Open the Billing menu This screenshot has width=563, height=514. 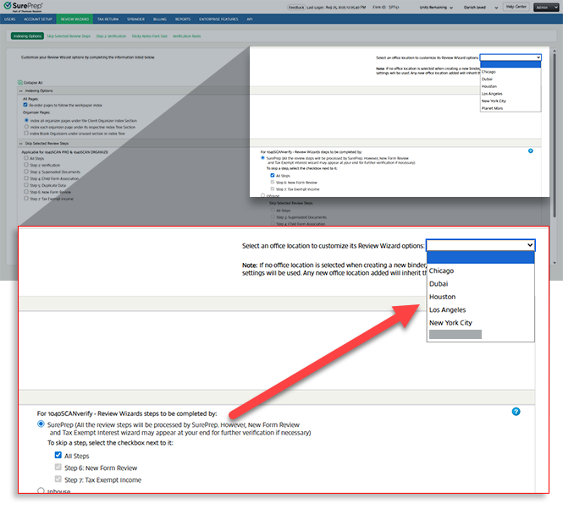click(x=160, y=19)
